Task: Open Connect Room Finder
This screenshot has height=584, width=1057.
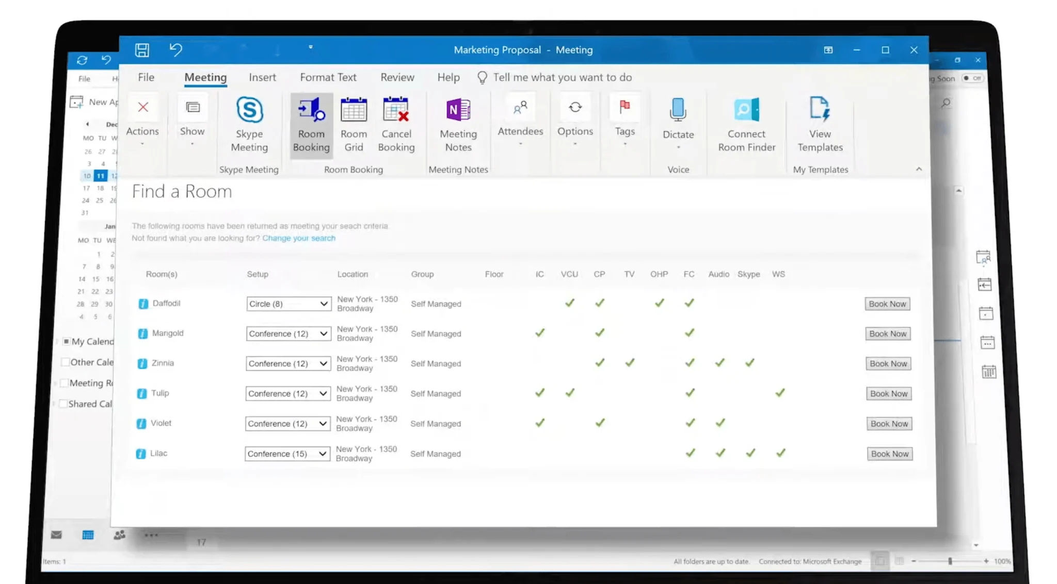Action: coord(747,124)
